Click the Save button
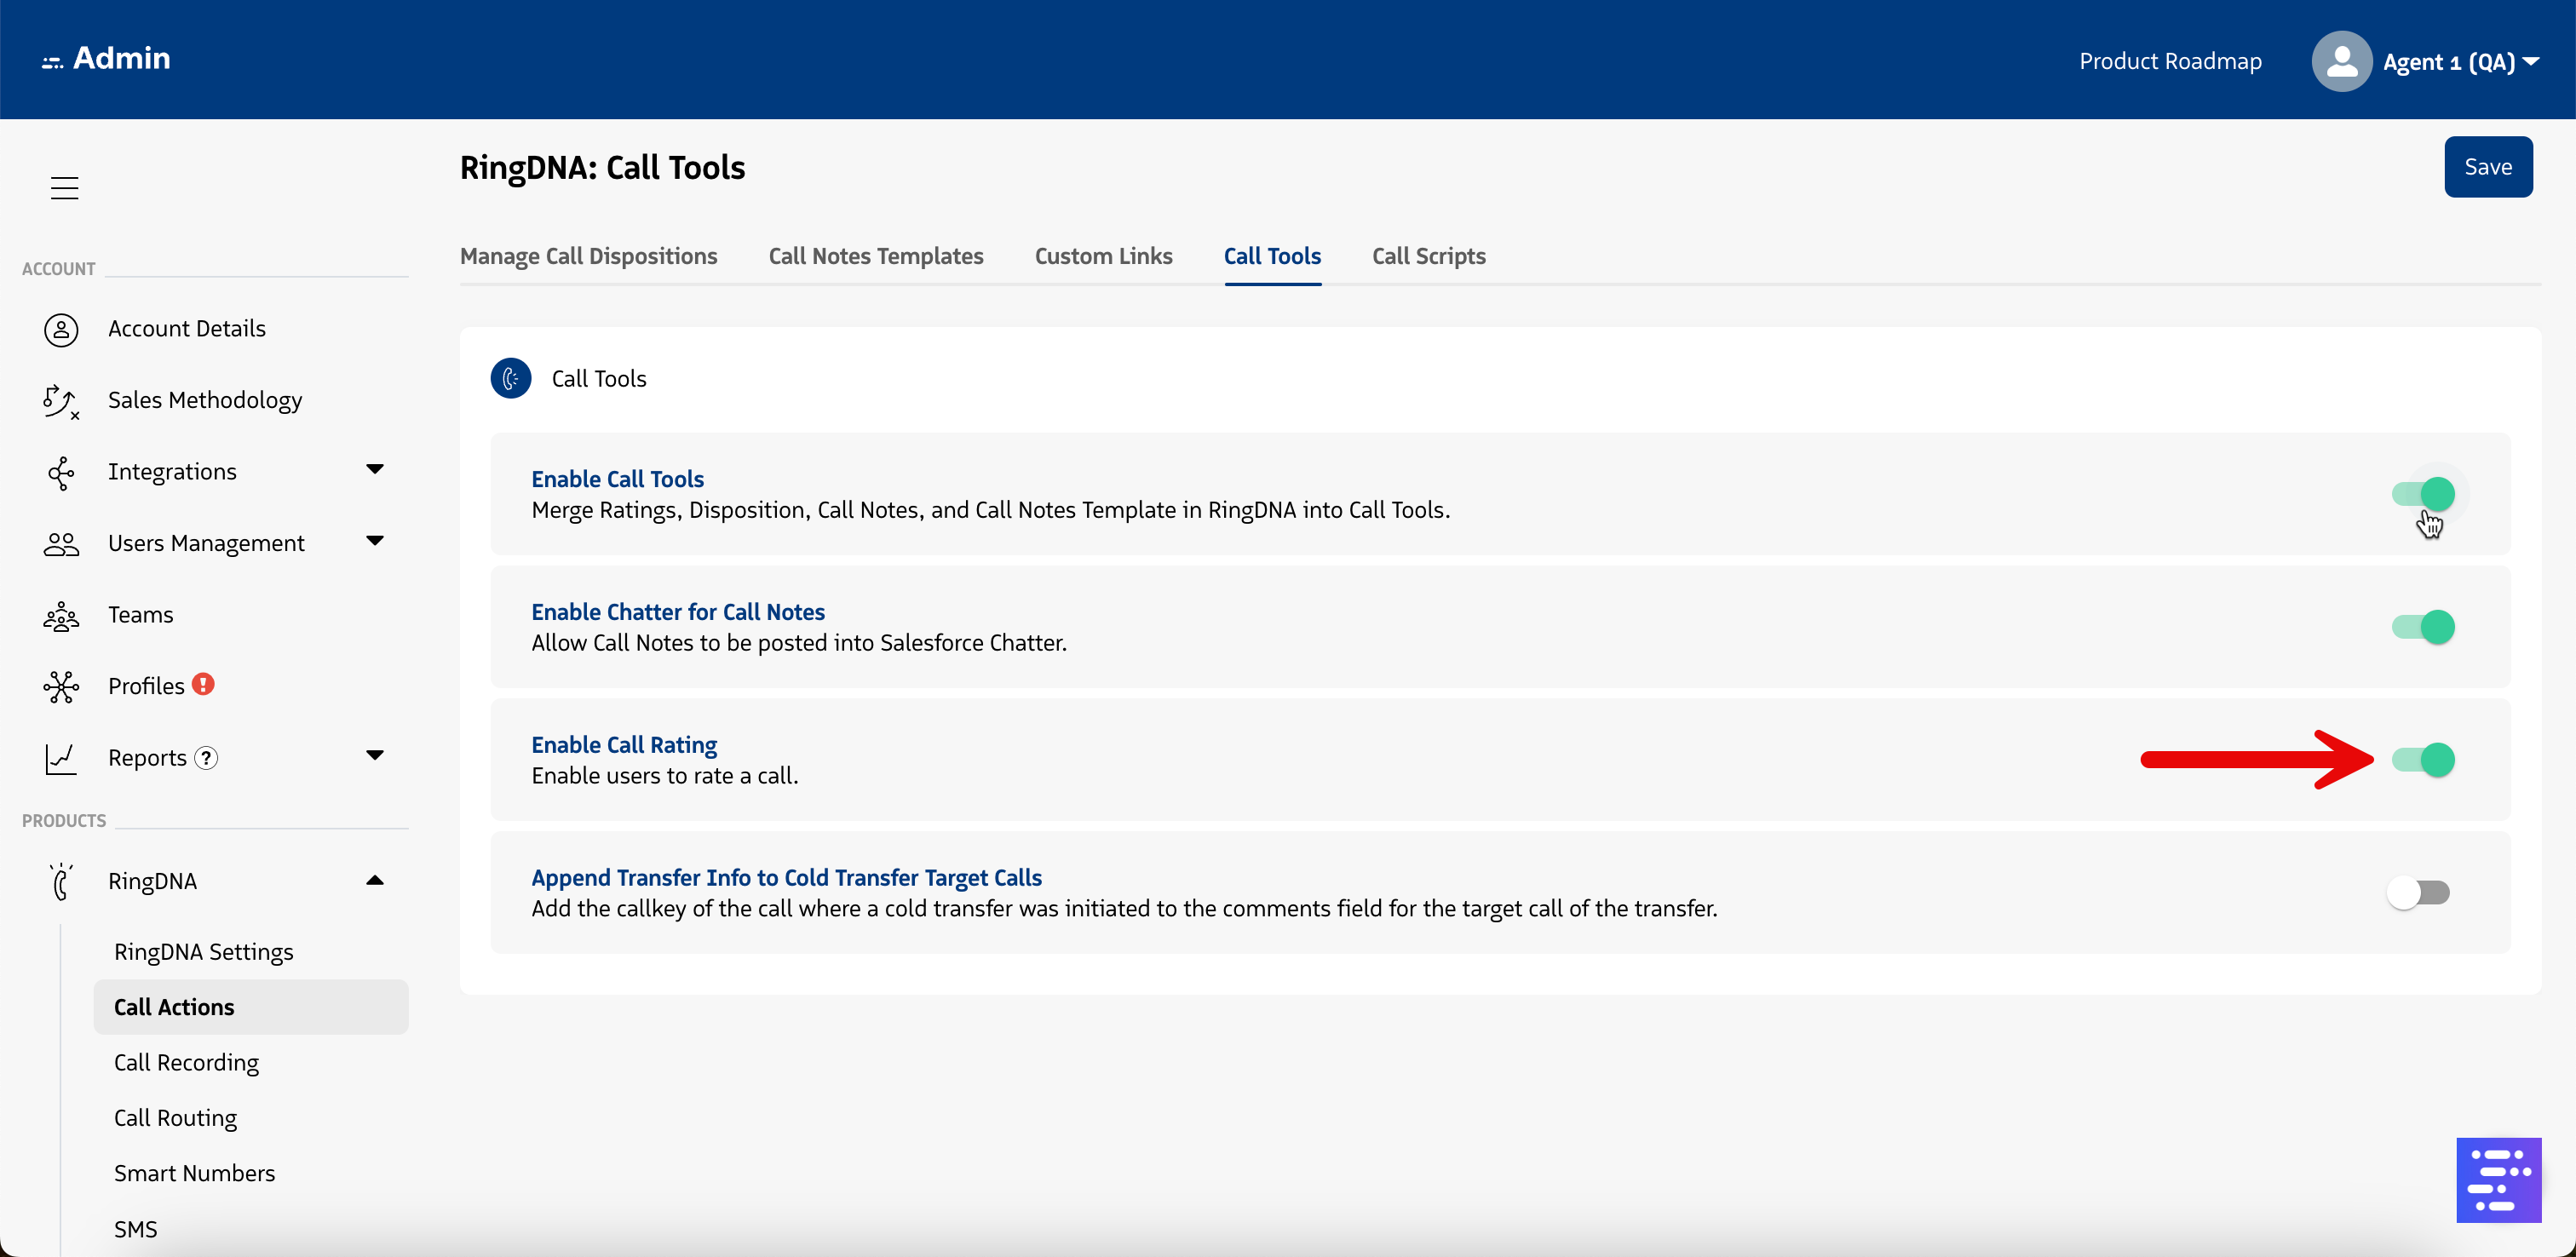Screen dimensions: 2576x1257 coord(2487,167)
